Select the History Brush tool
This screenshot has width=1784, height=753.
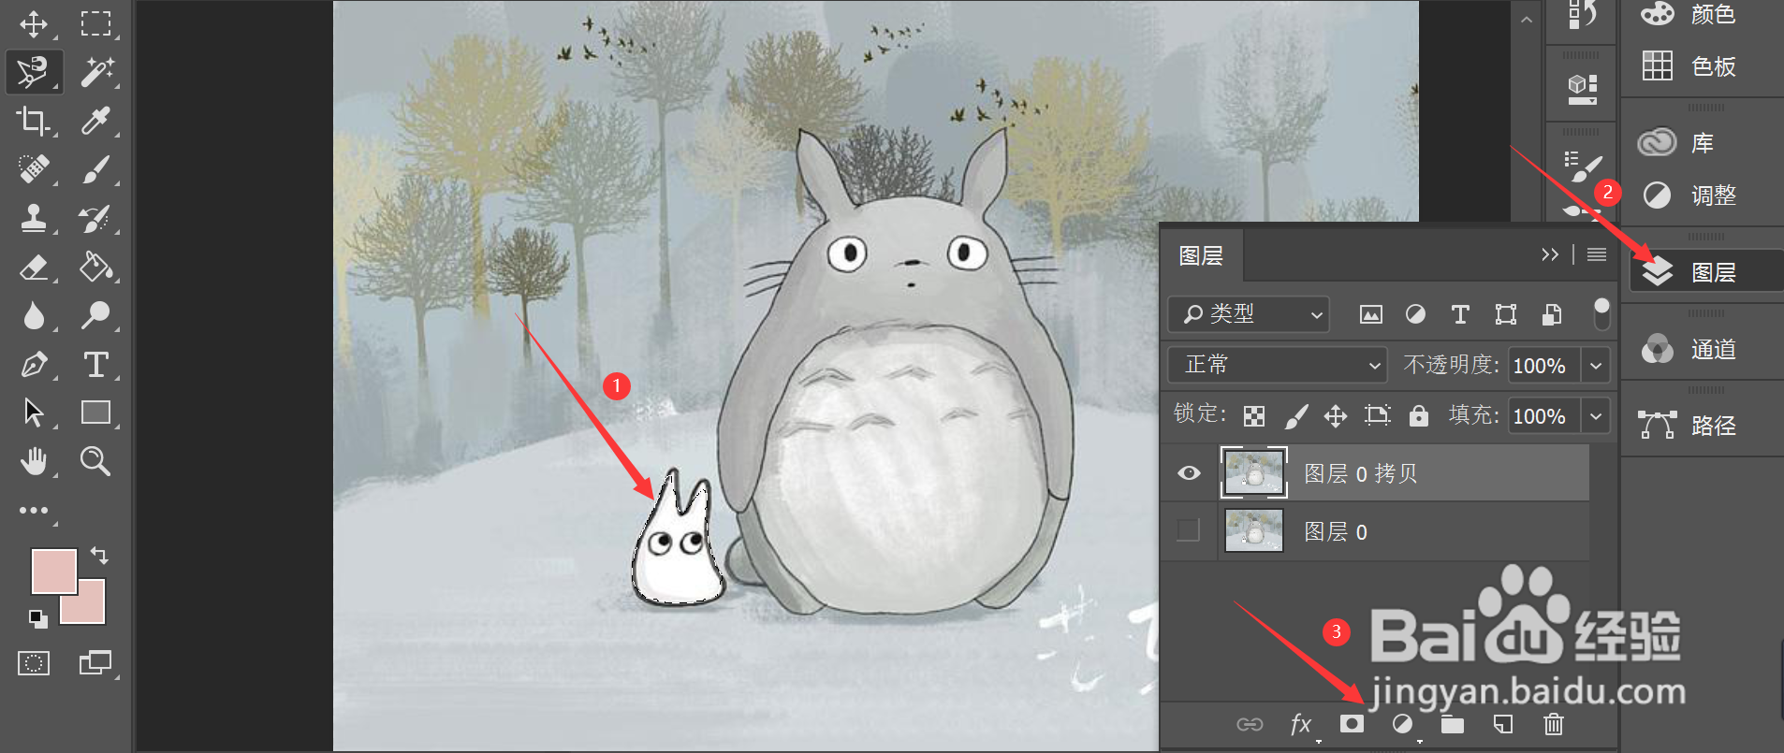coord(95,218)
